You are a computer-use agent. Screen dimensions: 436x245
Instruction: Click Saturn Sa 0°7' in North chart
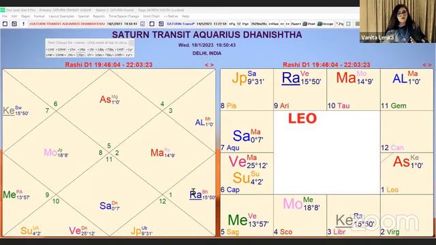(110, 206)
